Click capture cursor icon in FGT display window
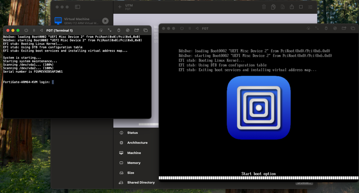359x193 pixels. pyautogui.click(x=308, y=28)
